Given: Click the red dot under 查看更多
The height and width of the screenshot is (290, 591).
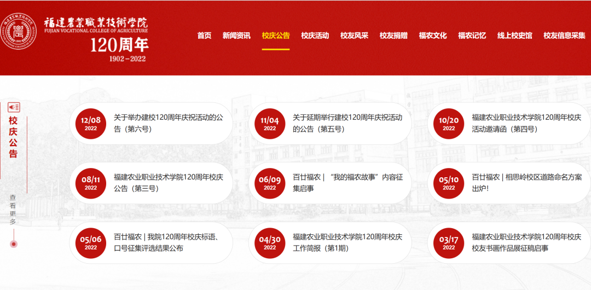Looking at the screenshot, I should point(14,244).
